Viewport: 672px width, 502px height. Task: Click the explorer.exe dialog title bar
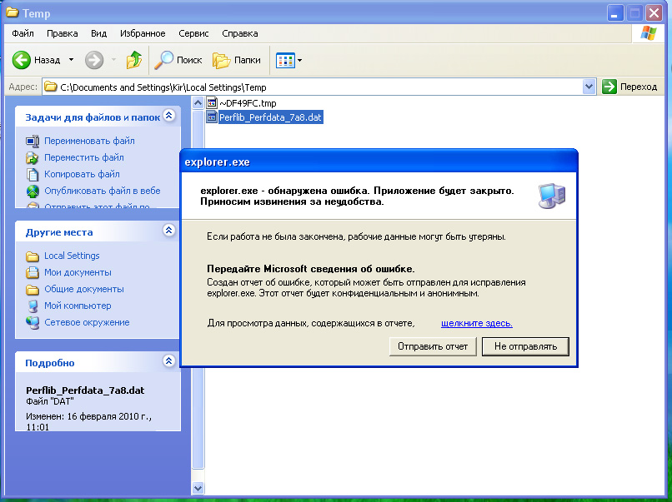[379, 162]
